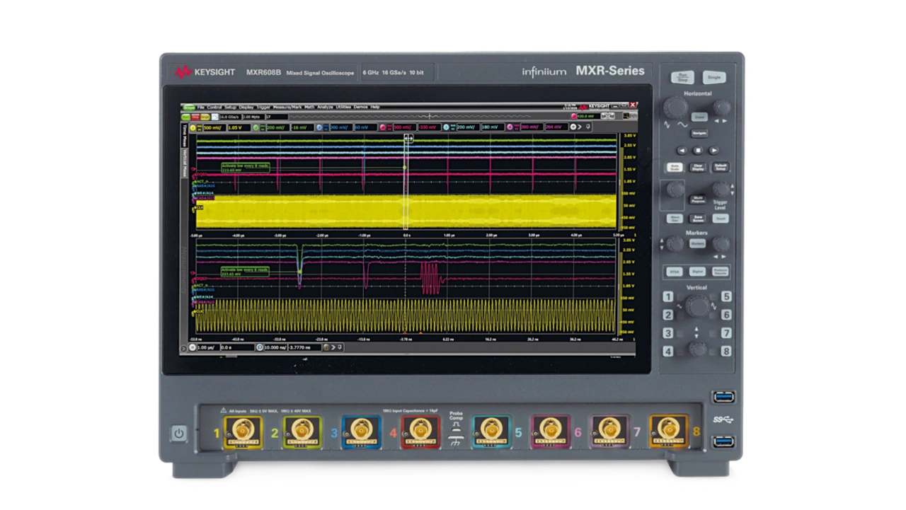This screenshot has height=510, width=906.
Task: Expand more channels with the arrow after add-channel
Action: (580, 127)
